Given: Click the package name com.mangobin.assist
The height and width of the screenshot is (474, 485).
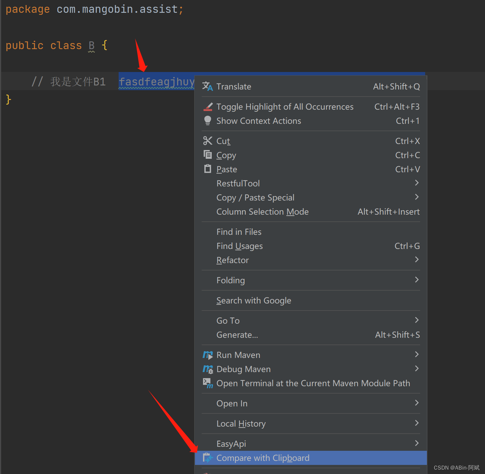Looking at the screenshot, I should (x=117, y=9).
